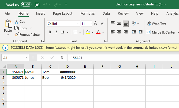Apply the red Font Color
This screenshot has width=179, height=108.
98,32
